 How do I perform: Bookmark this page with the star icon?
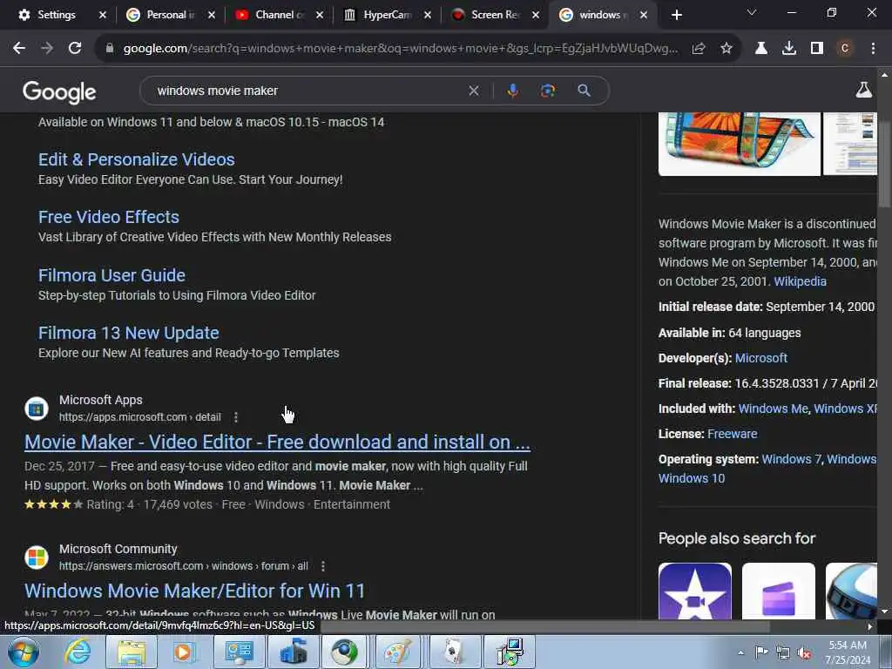726,49
